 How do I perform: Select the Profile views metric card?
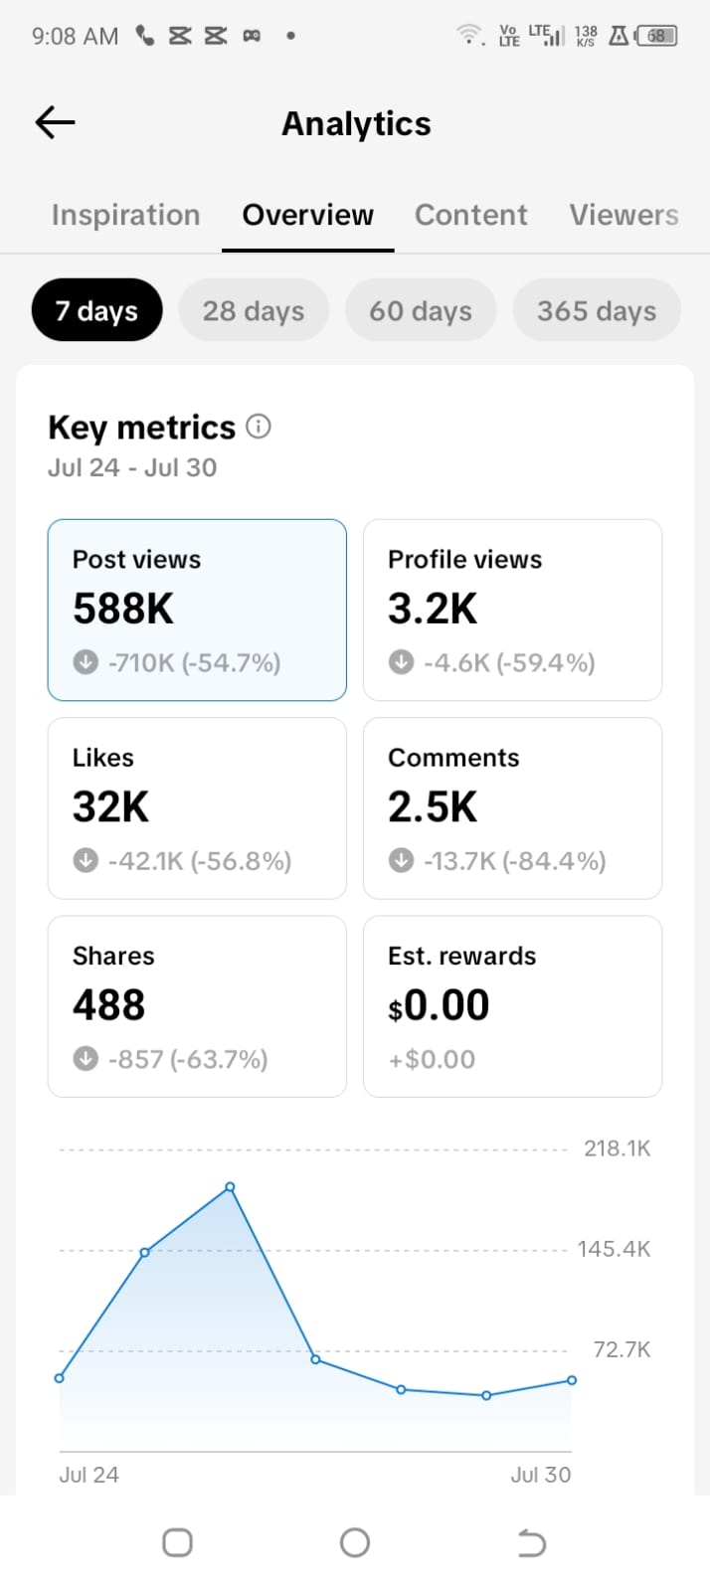pos(513,610)
